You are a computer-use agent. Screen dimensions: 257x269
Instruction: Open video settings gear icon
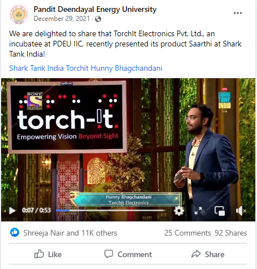point(179,211)
